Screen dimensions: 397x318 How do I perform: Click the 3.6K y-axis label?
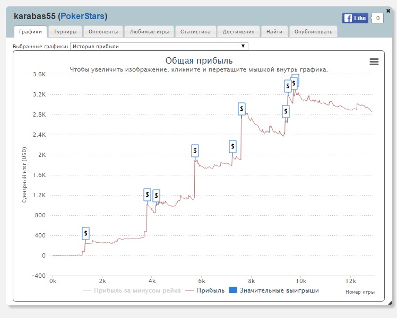pyautogui.click(x=39, y=74)
